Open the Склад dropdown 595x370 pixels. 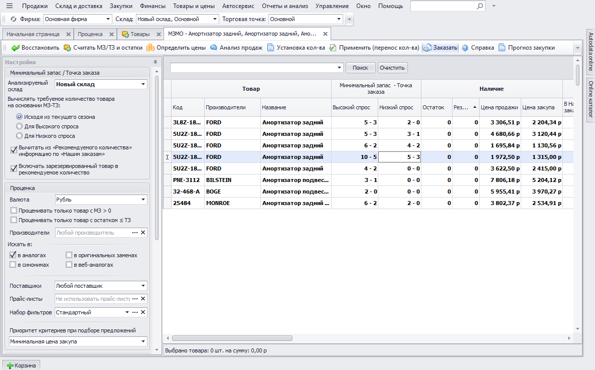(x=215, y=19)
